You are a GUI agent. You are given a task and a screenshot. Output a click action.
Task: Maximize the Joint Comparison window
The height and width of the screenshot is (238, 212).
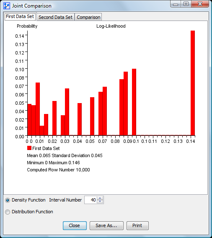(x=186, y=4)
